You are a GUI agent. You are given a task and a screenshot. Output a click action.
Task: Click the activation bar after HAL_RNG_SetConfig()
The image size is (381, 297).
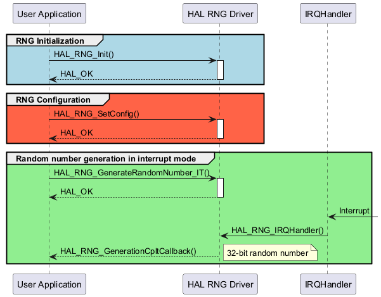click(220, 129)
